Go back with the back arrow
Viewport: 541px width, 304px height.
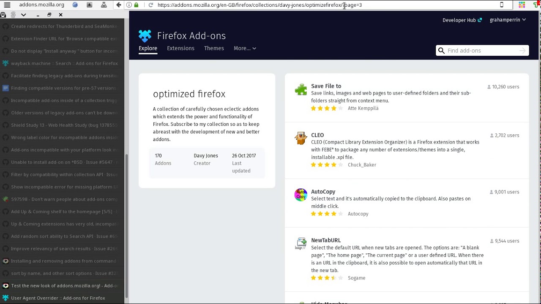click(x=119, y=5)
